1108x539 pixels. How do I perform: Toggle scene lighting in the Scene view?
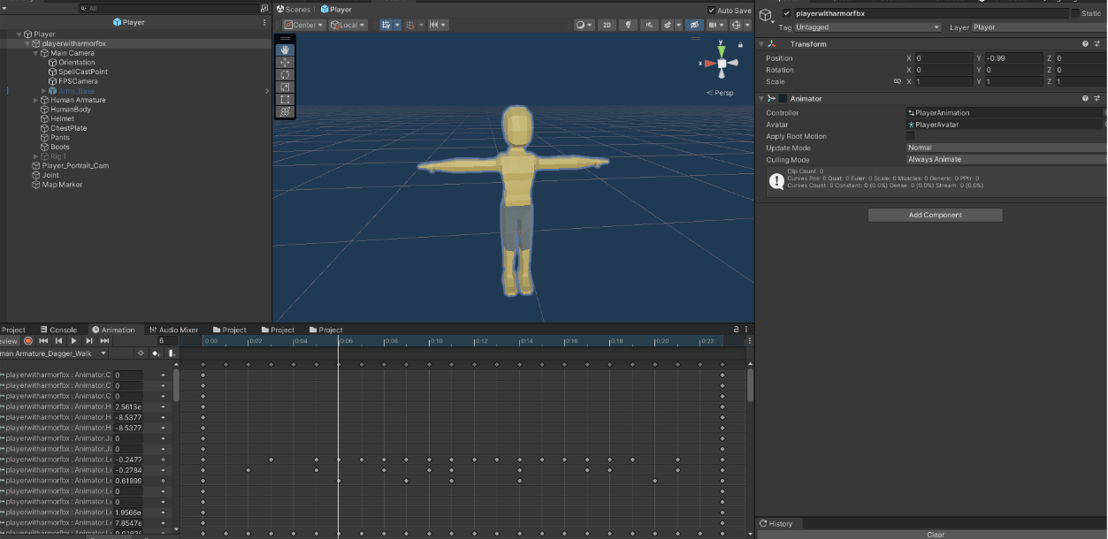pyautogui.click(x=629, y=25)
